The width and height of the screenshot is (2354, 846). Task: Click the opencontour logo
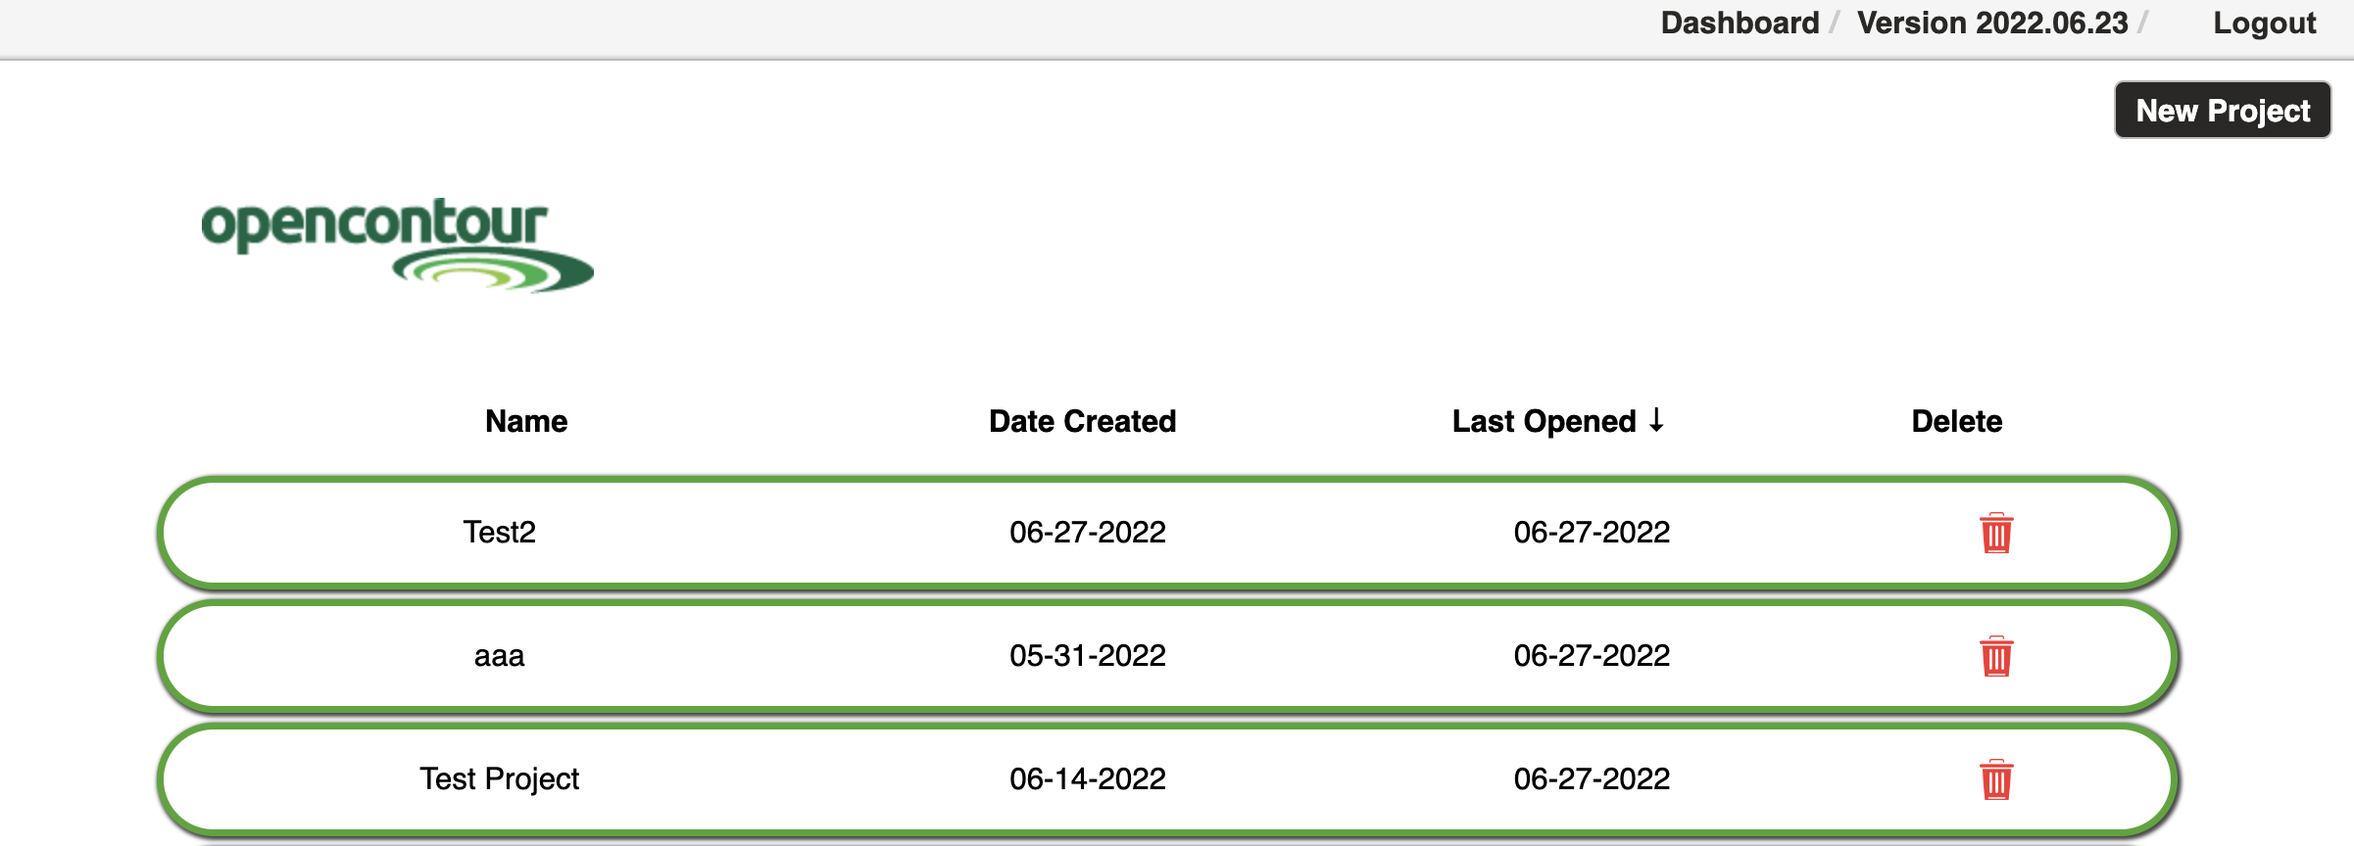(x=397, y=245)
